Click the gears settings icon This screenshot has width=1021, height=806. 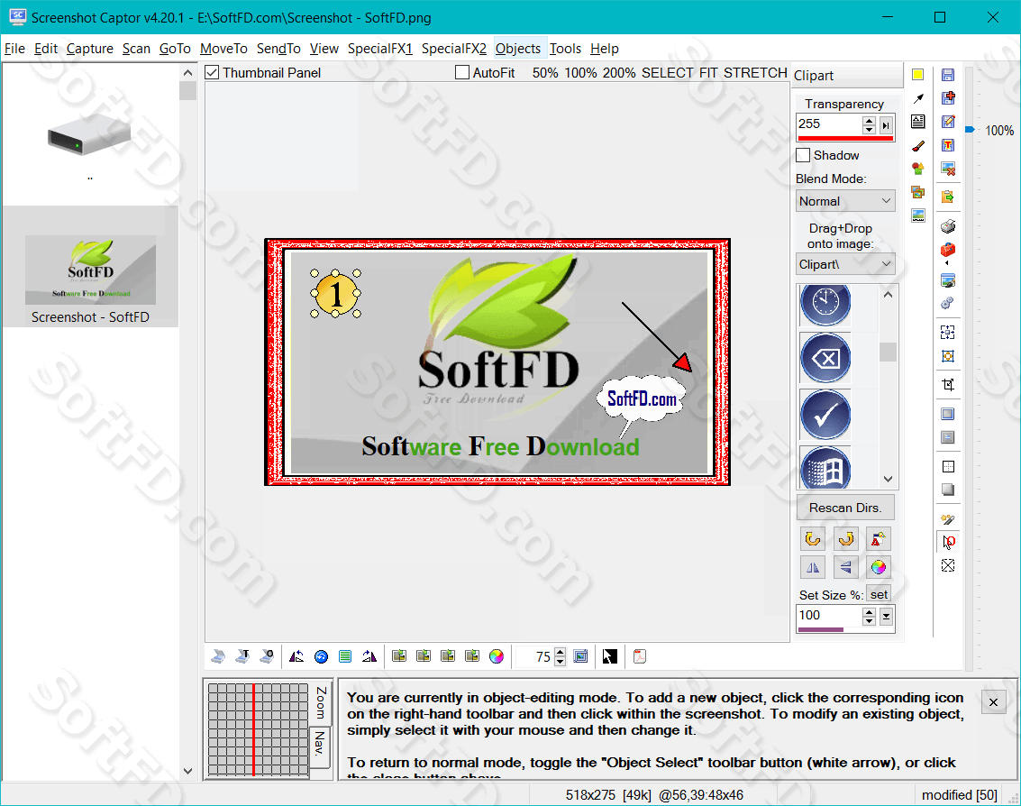tap(948, 303)
